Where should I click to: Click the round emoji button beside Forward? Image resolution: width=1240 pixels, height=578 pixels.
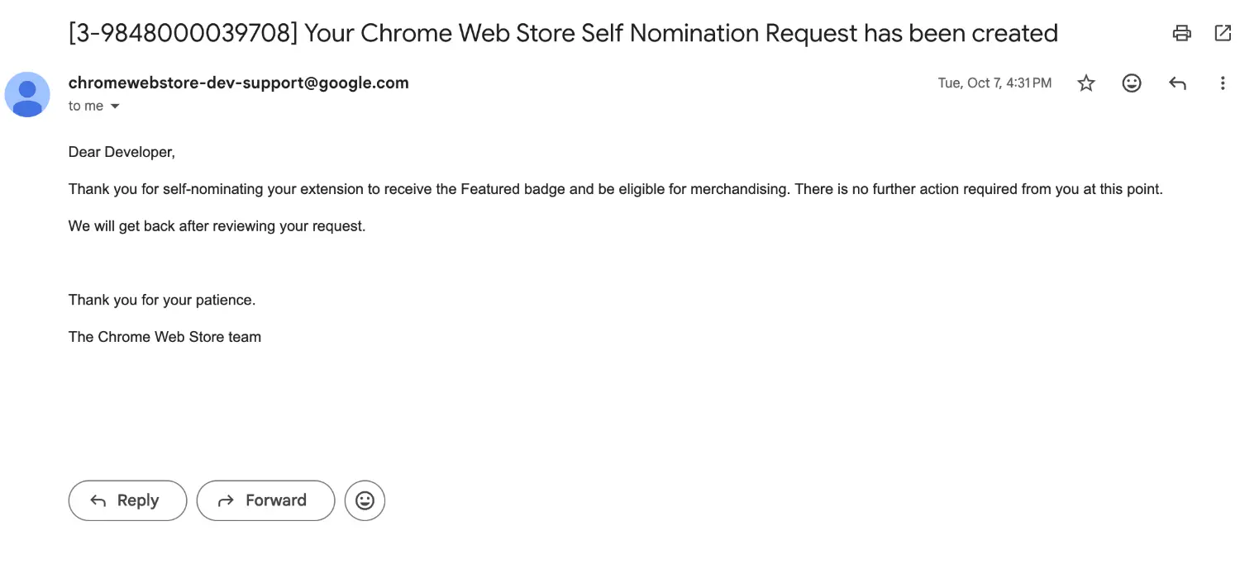pyautogui.click(x=365, y=500)
